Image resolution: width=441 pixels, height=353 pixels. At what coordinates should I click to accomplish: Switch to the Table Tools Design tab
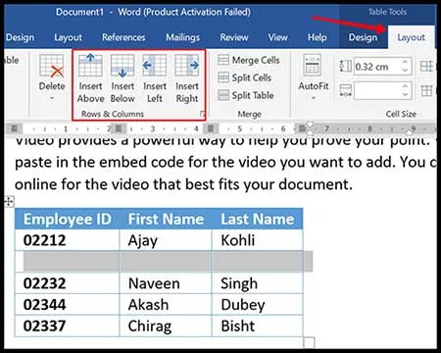tap(363, 37)
